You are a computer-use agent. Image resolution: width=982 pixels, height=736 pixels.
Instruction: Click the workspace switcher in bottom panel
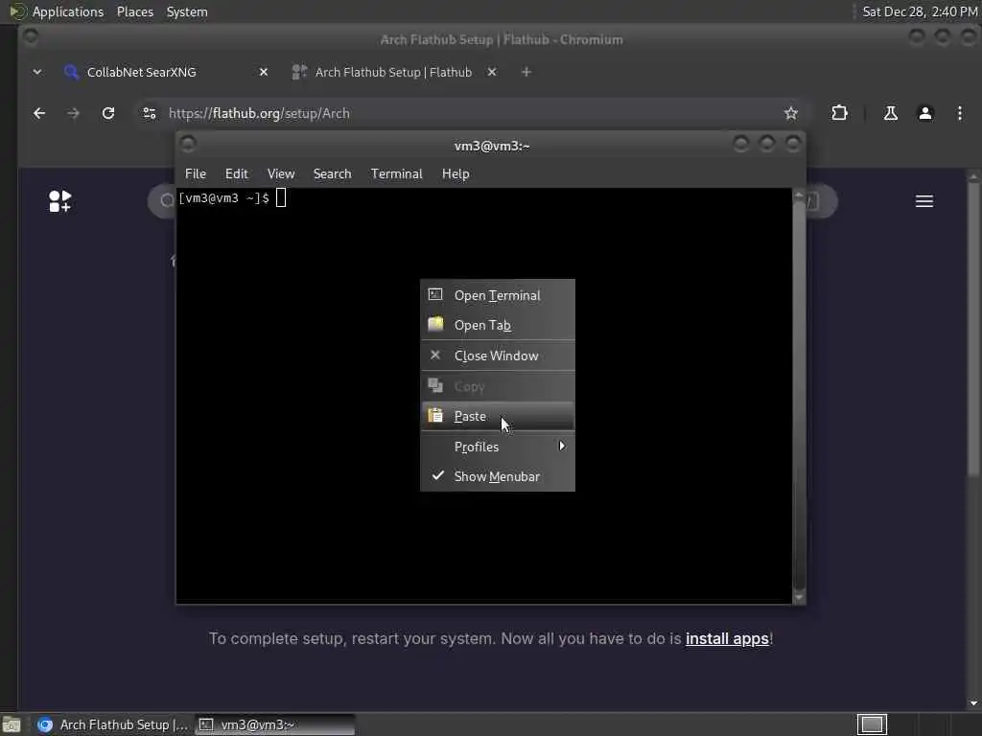click(x=872, y=724)
